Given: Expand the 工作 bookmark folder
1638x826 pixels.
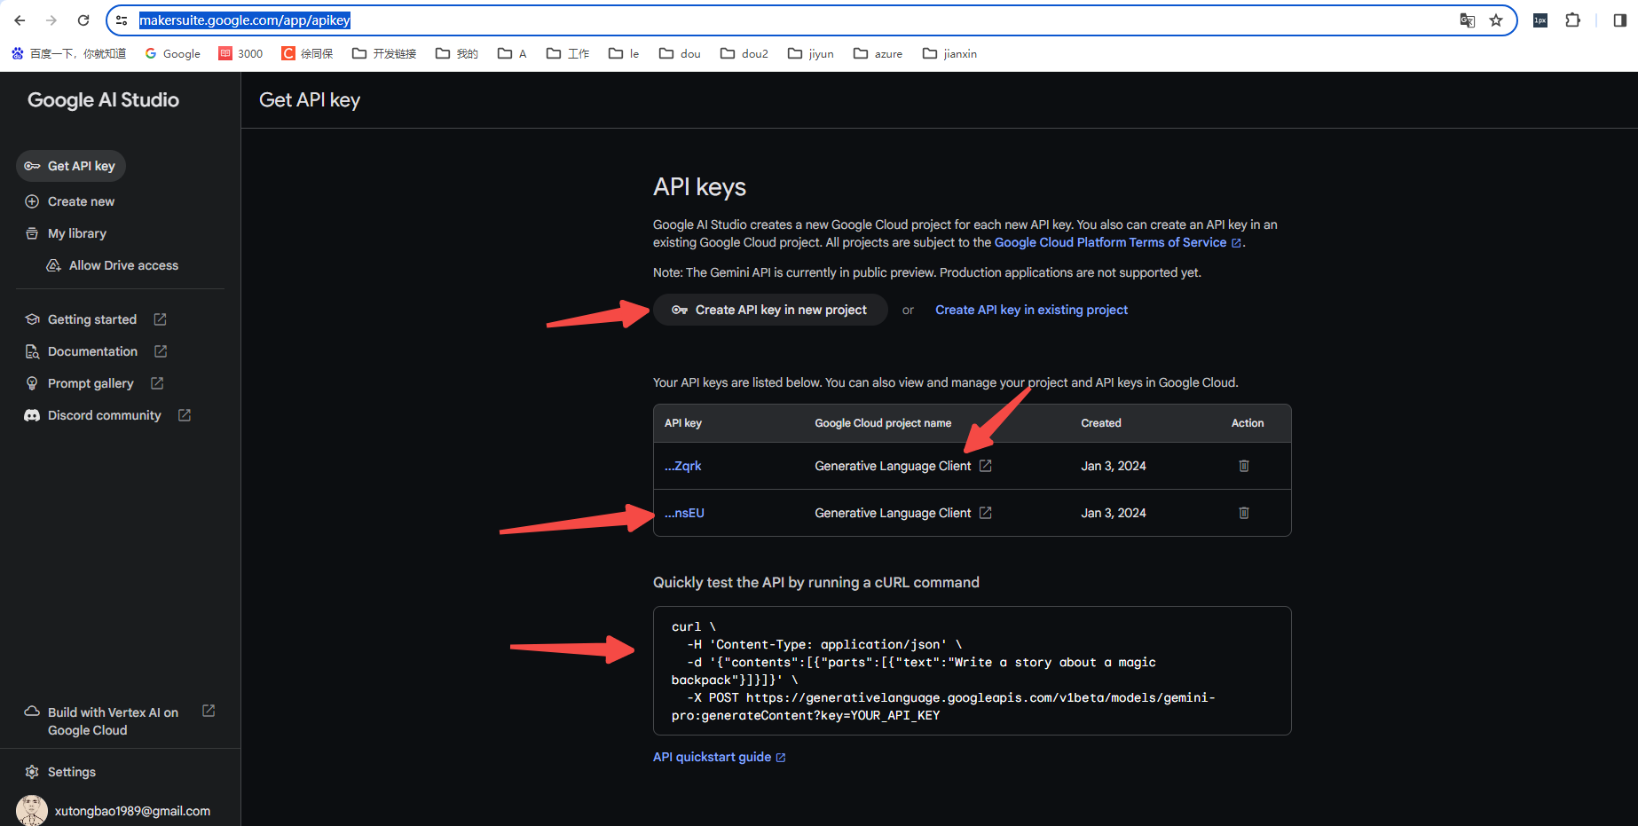Looking at the screenshot, I should (568, 53).
